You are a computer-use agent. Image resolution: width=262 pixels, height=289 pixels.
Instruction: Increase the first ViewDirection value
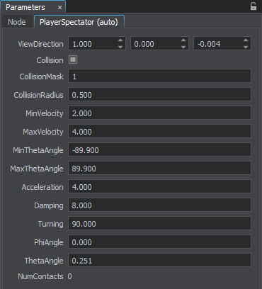tap(120, 40)
